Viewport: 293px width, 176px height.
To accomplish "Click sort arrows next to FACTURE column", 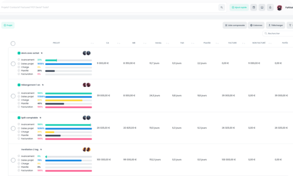I will coord(244,43).
